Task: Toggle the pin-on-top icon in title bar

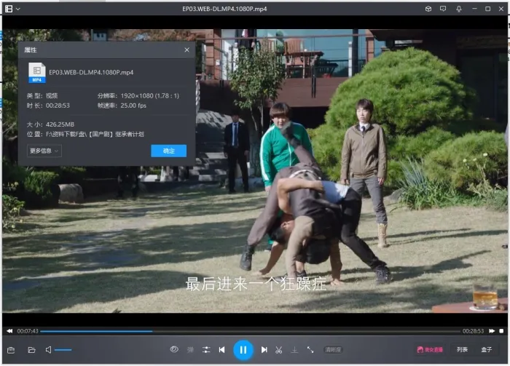Action: coord(458,9)
